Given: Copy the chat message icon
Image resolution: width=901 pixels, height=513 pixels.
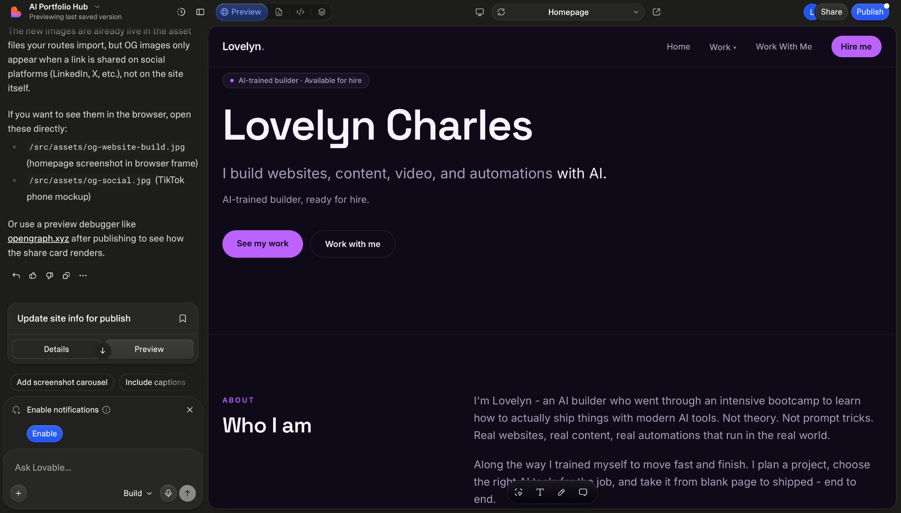Looking at the screenshot, I should coord(66,276).
